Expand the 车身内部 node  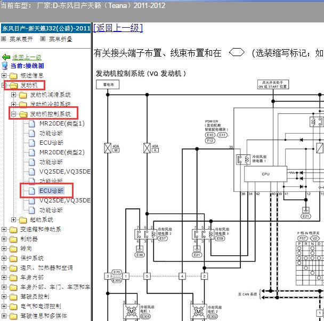4,277
